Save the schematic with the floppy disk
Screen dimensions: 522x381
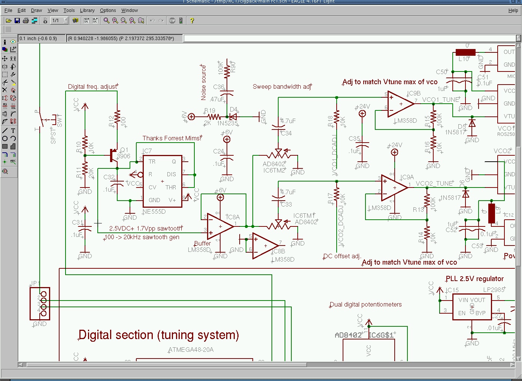coord(17,21)
